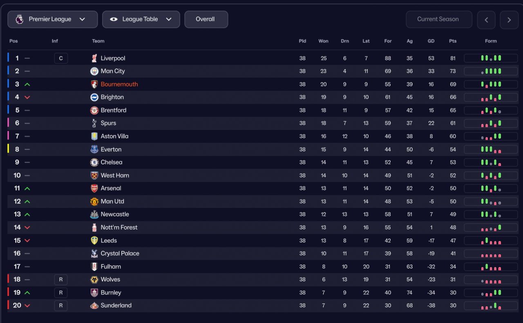
Task: Open the Aston Villa team link
Action: tap(114, 136)
